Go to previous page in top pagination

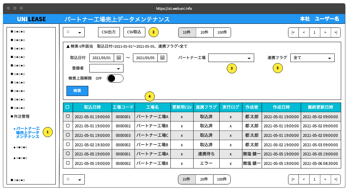[x=304, y=32]
